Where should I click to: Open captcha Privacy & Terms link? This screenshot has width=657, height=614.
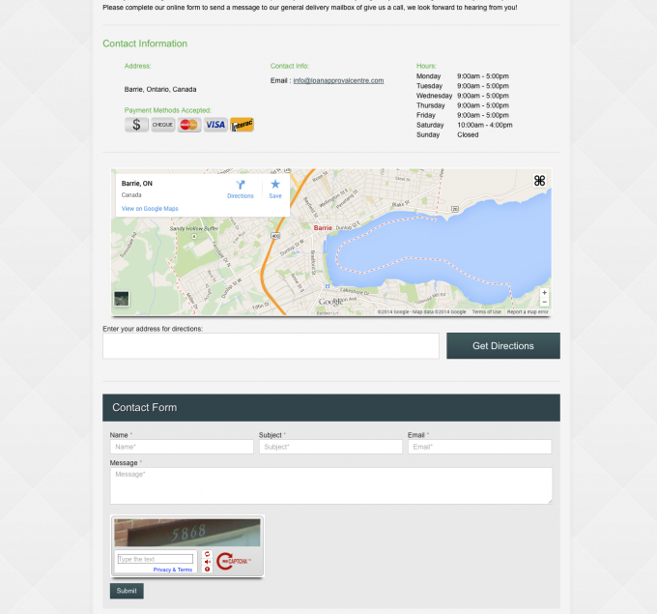tap(173, 570)
